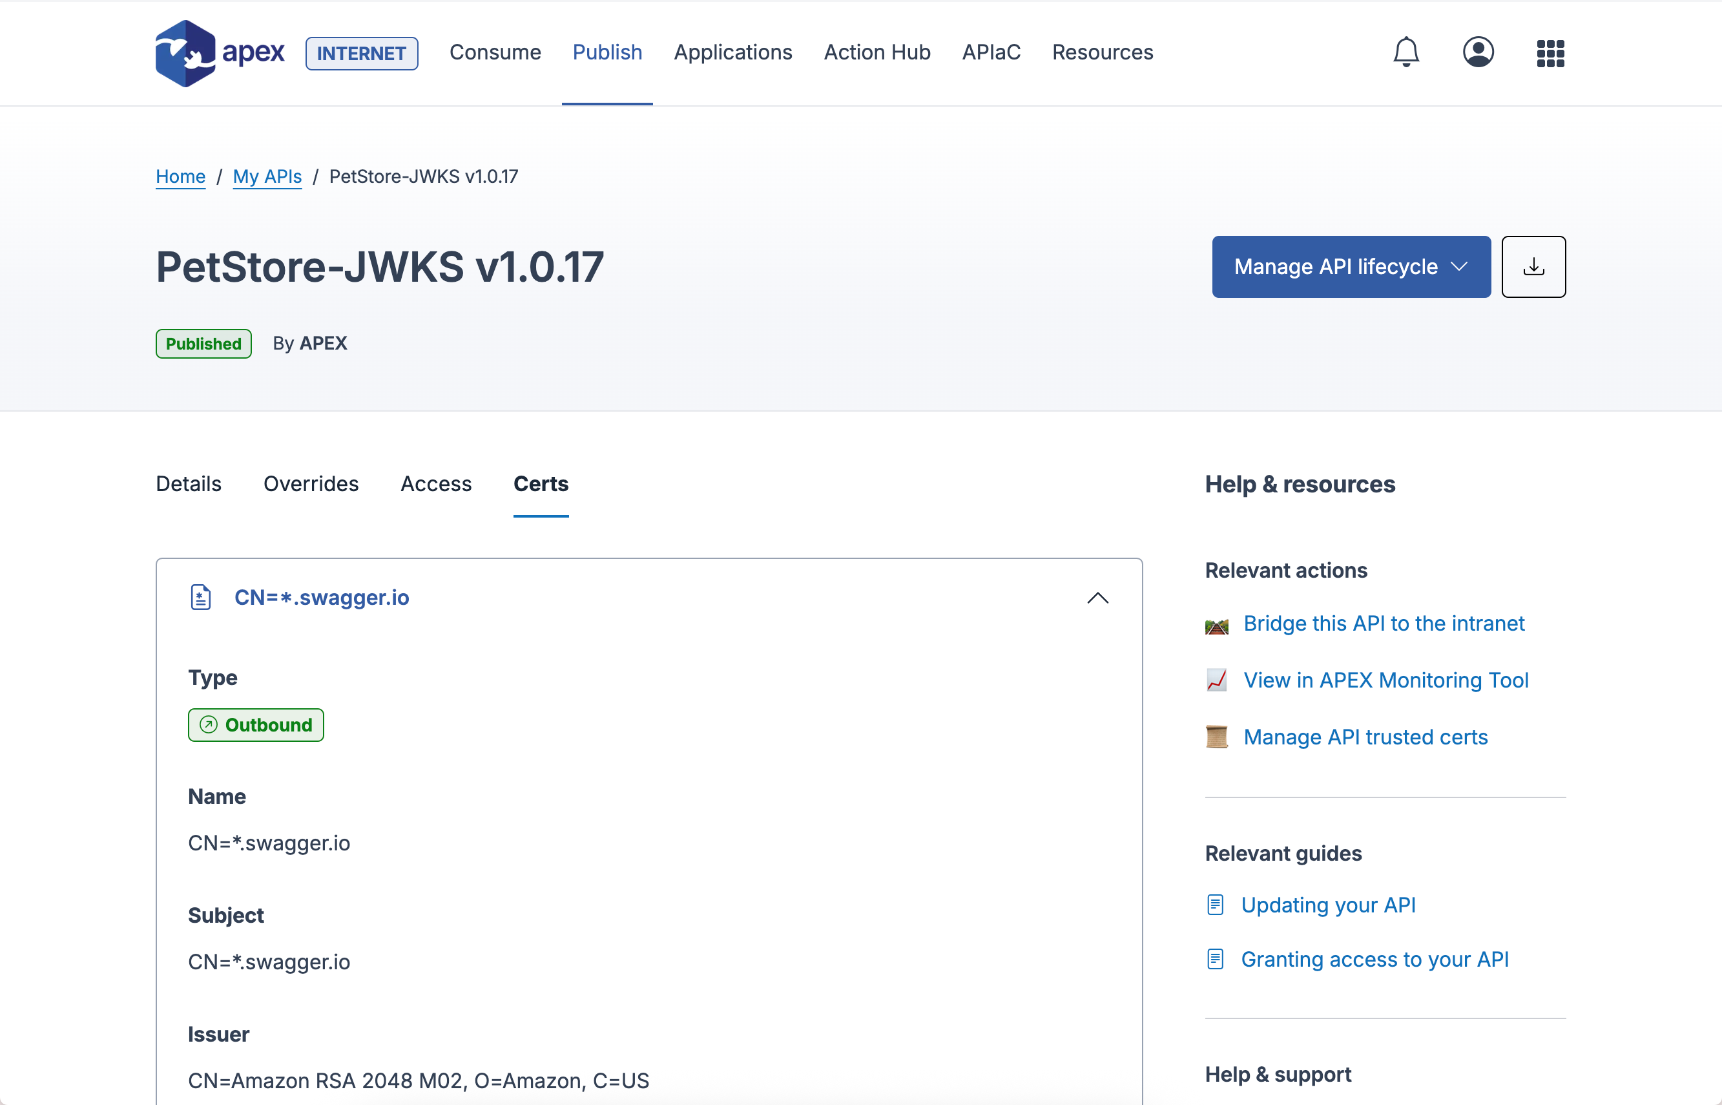Click the Published status badge
Screen dimensions: 1722x1105
click(x=203, y=343)
